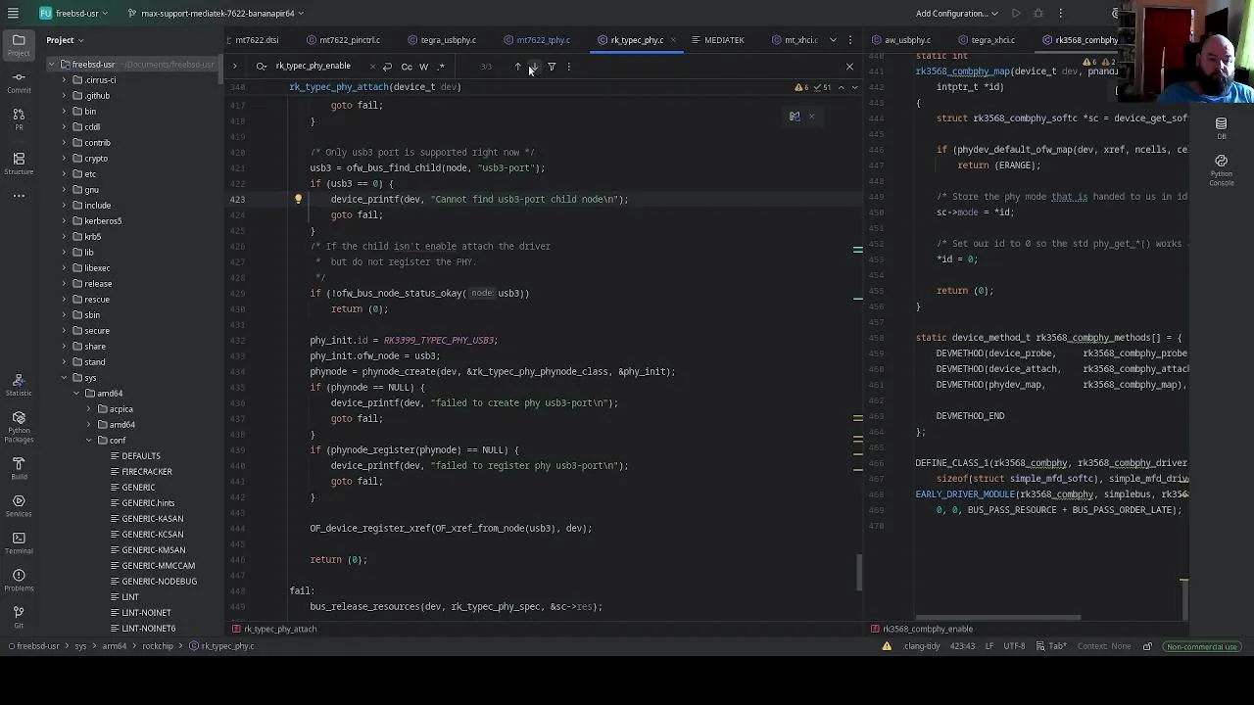The width and height of the screenshot is (1254, 705).
Task: Open search history magnifier dropdown
Action: click(262, 67)
